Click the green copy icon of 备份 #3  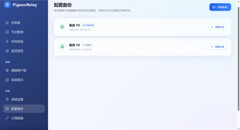[x=62, y=27]
